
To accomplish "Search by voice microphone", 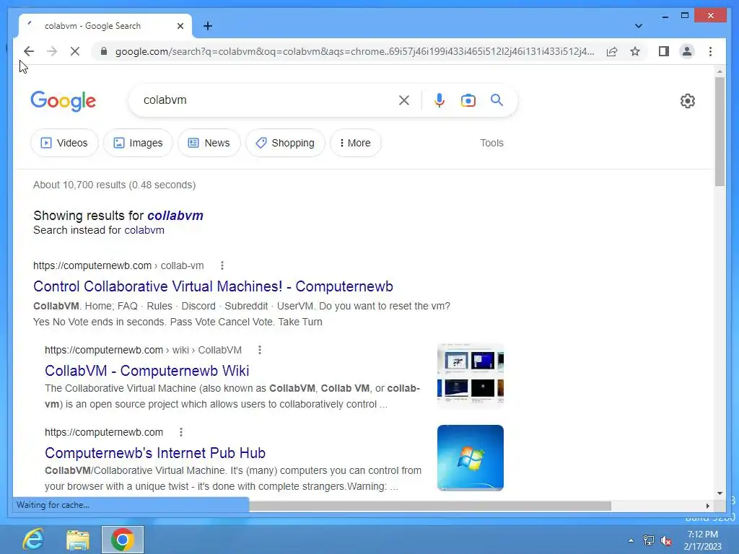I will [x=440, y=100].
